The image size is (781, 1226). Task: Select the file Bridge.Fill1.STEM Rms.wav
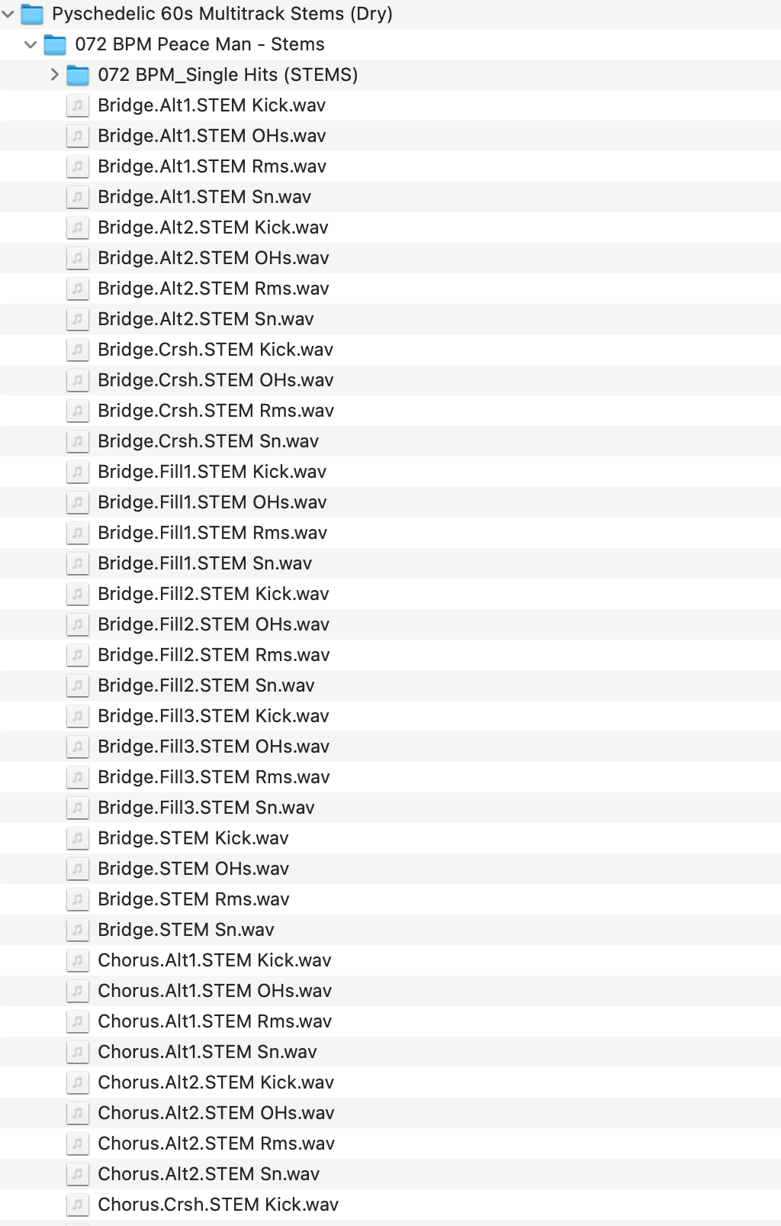[212, 533]
